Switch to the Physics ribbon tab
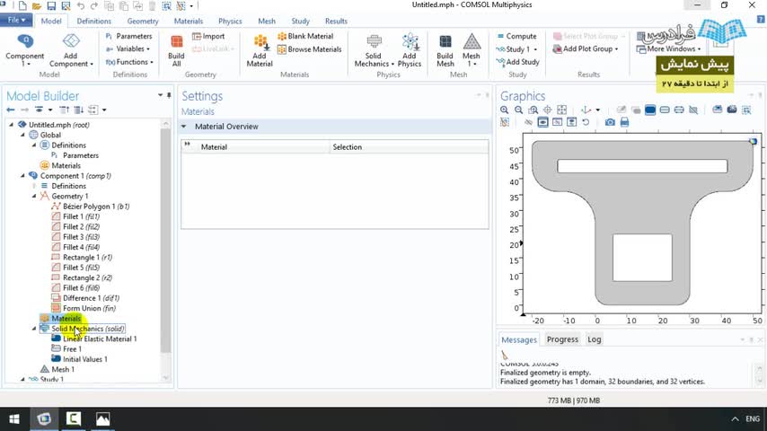The image size is (767, 431). [x=230, y=21]
